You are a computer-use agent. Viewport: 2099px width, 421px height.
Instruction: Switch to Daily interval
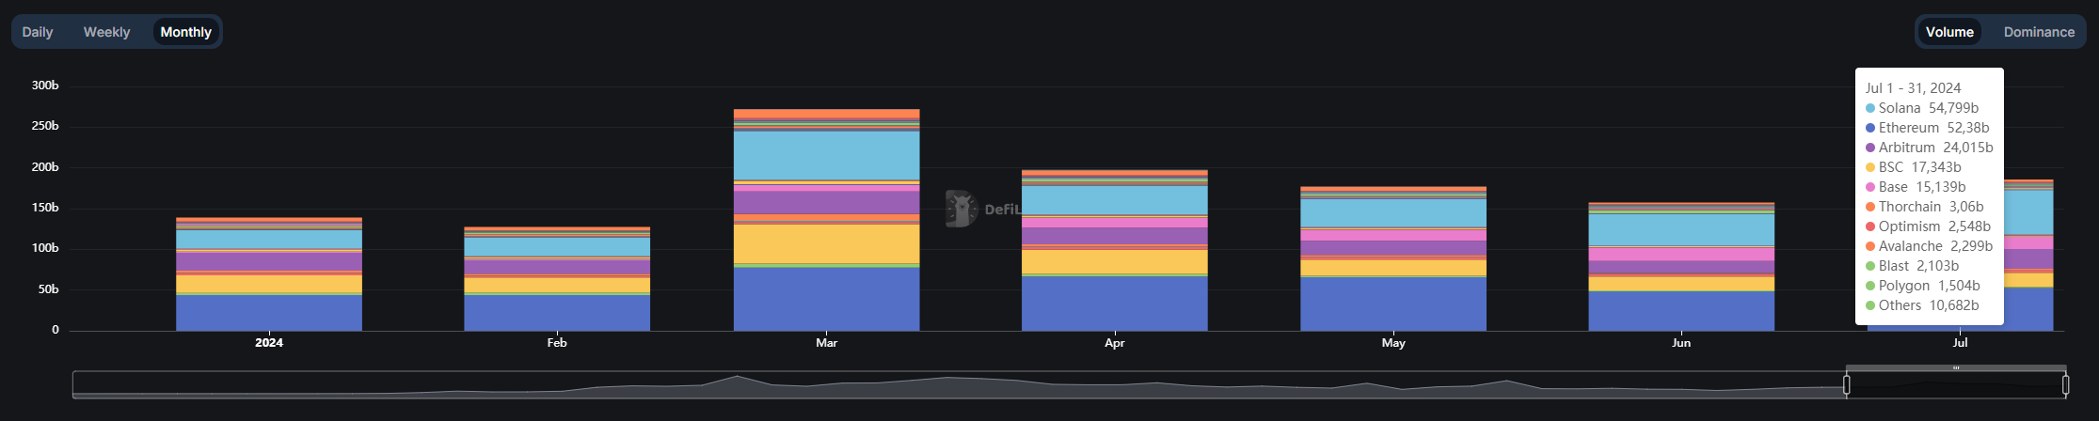coord(38,32)
